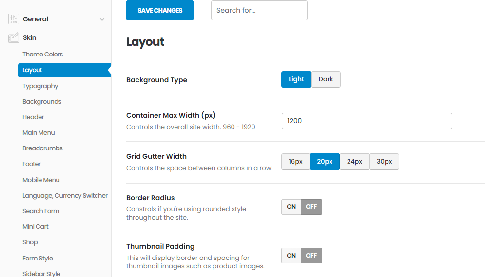Turn Border Radius ON
485x277 pixels.
point(291,207)
